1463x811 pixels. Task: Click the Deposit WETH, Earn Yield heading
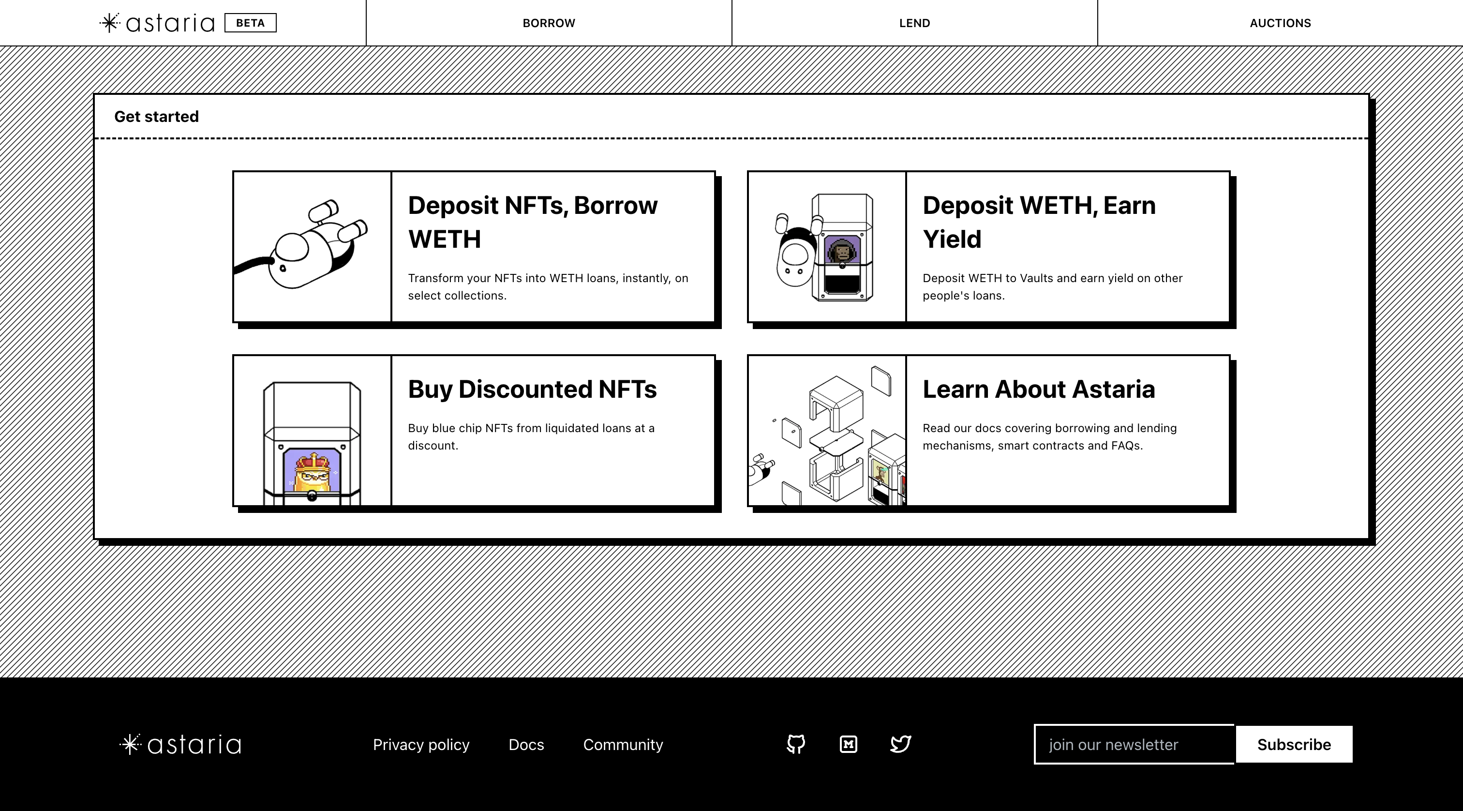[x=1039, y=222]
